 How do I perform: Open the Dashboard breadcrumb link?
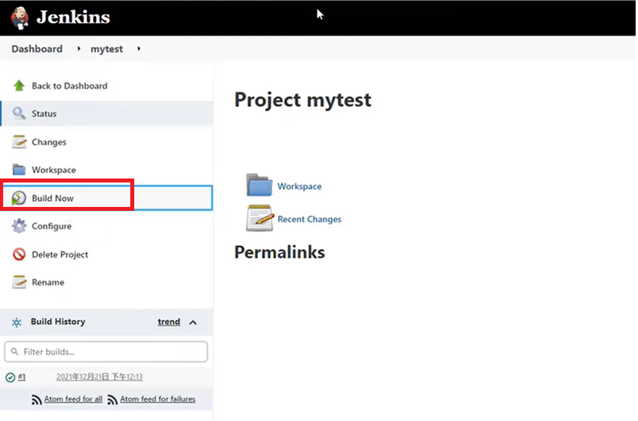click(37, 49)
